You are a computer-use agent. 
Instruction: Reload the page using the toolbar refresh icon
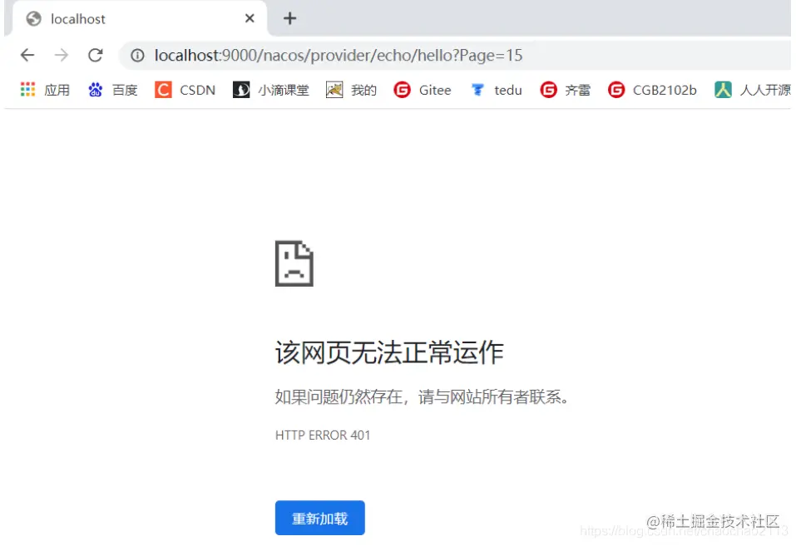click(x=95, y=55)
